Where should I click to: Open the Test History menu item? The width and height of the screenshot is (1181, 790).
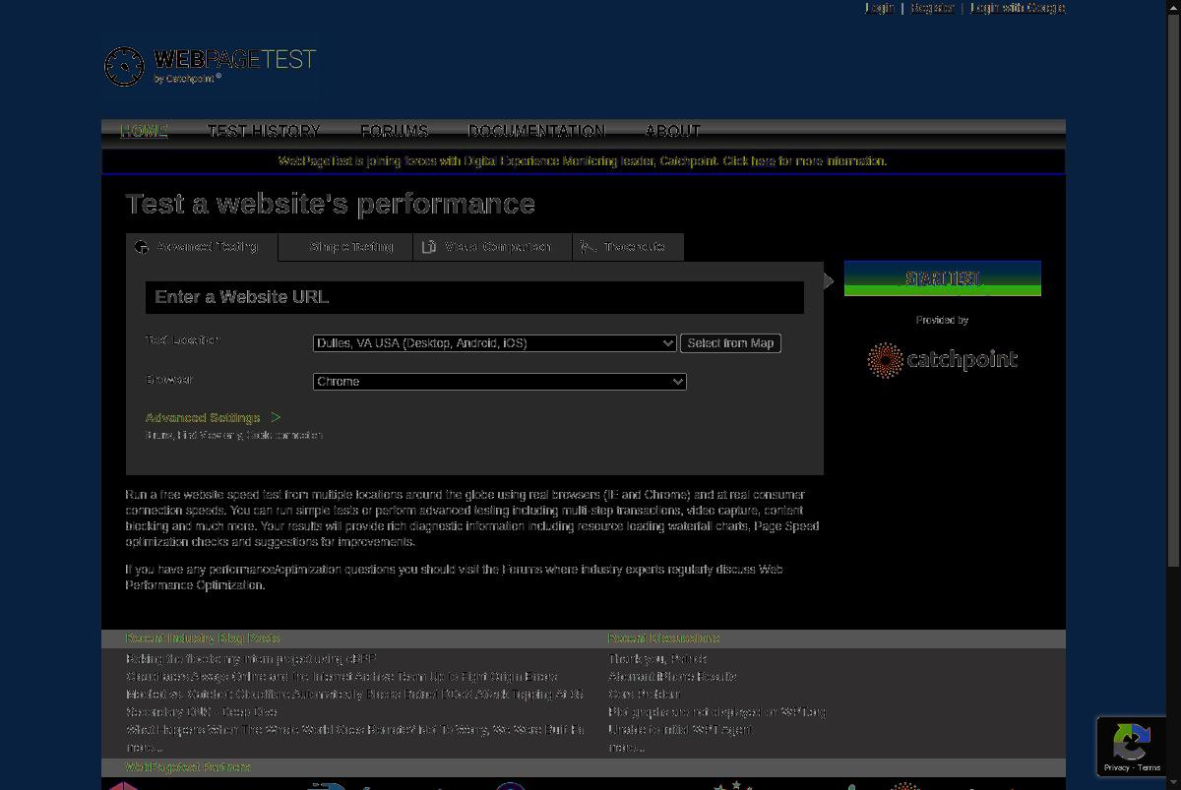[264, 131]
